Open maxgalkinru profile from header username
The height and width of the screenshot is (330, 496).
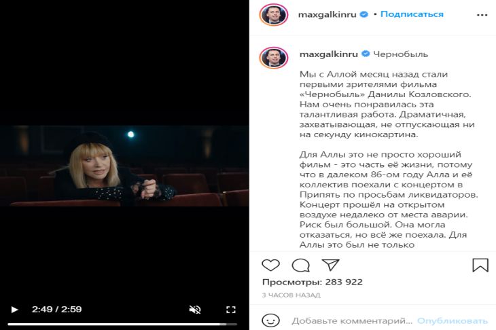[327, 14]
